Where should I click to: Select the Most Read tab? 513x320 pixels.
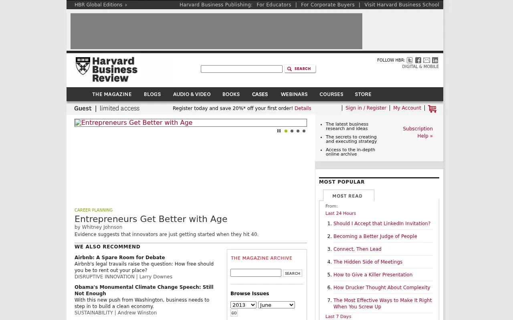pos(349,196)
